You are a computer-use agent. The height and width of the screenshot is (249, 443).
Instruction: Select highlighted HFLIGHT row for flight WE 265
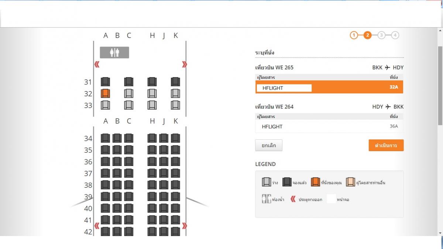click(329, 87)
